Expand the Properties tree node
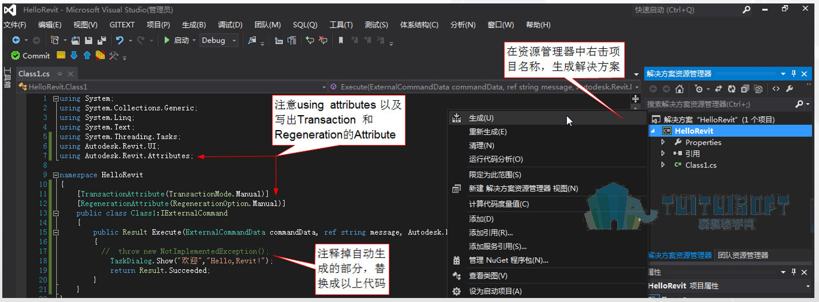This screenshot has height=302, width=819. [x=663, y=142]
